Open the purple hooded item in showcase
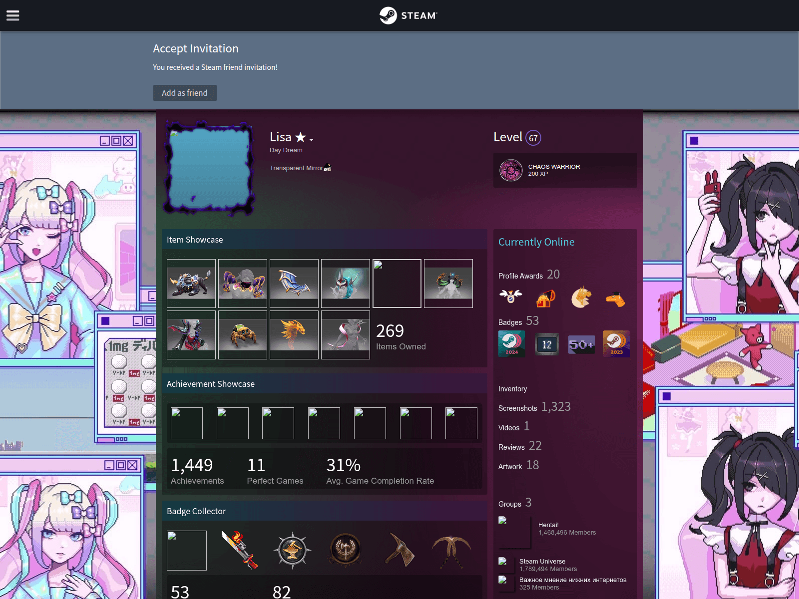Image resolution: width=799 pixels, height=599 pixels. pyautogui.click(x=243, y=284)
